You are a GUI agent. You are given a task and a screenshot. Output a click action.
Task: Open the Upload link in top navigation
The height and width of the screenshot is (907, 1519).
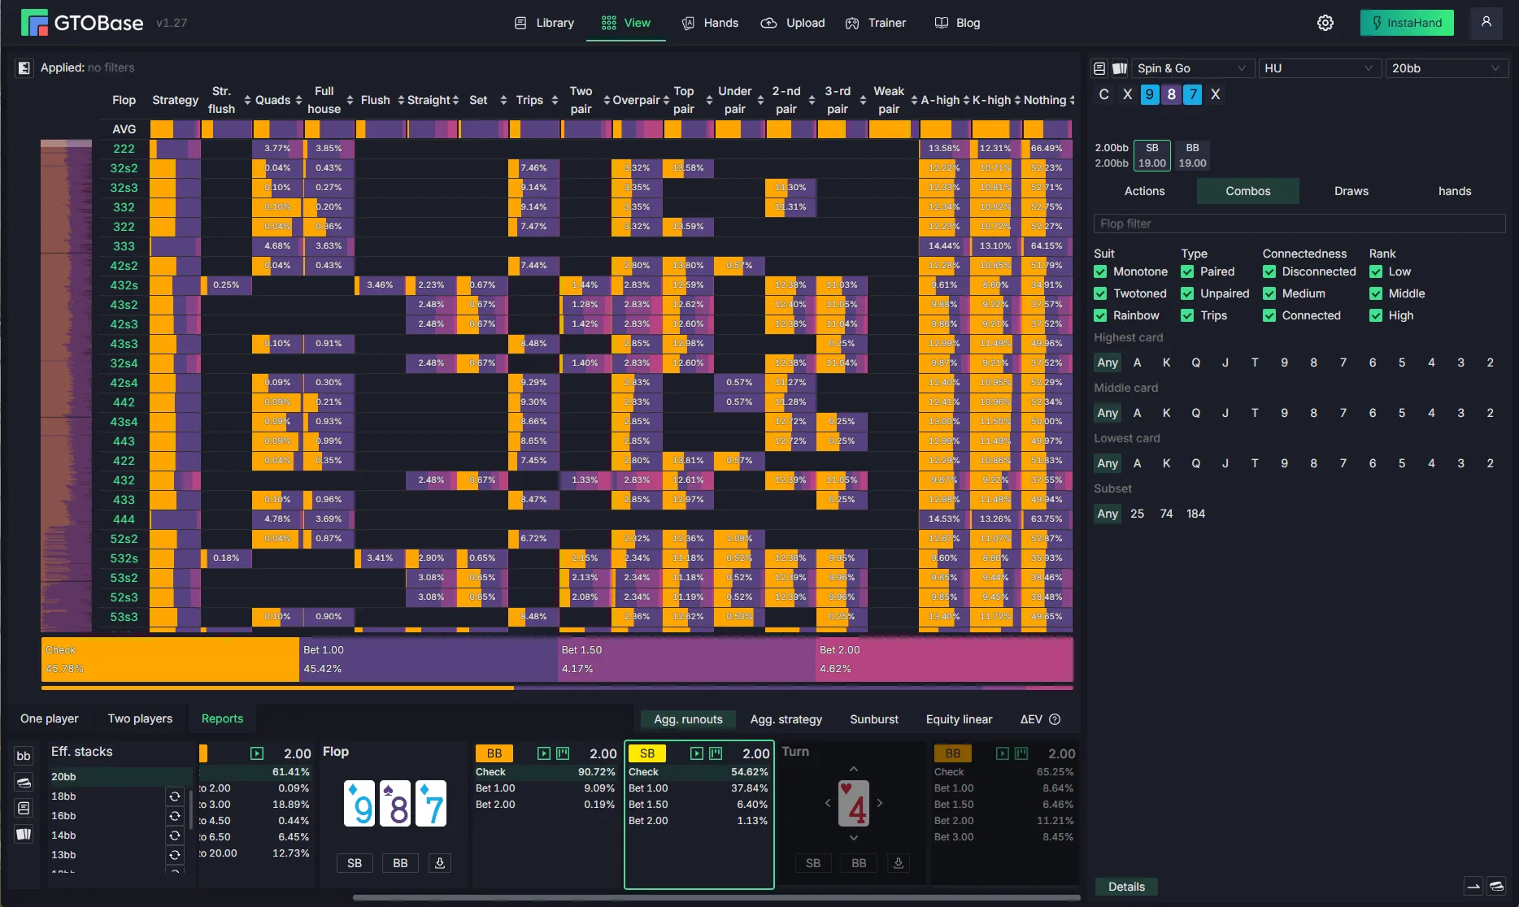pos(793,23)
